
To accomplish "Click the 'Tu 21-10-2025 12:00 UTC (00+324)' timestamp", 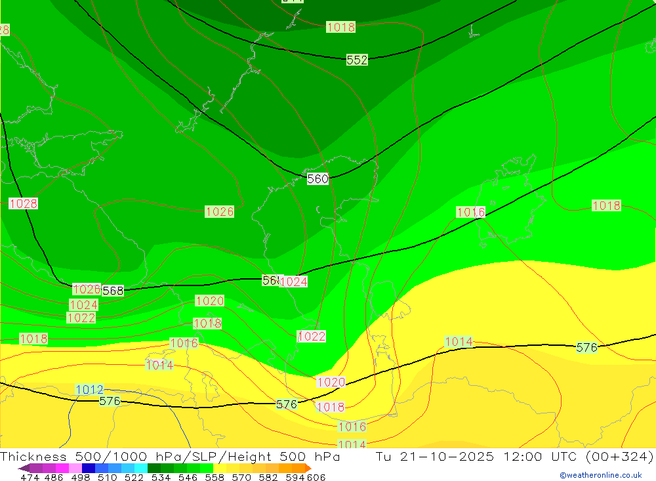I will (x=514, y=456).
